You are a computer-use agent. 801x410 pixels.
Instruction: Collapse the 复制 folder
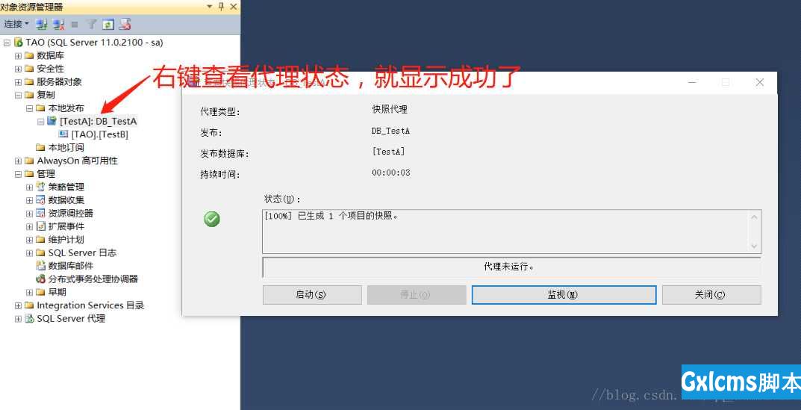coord(18,95)
